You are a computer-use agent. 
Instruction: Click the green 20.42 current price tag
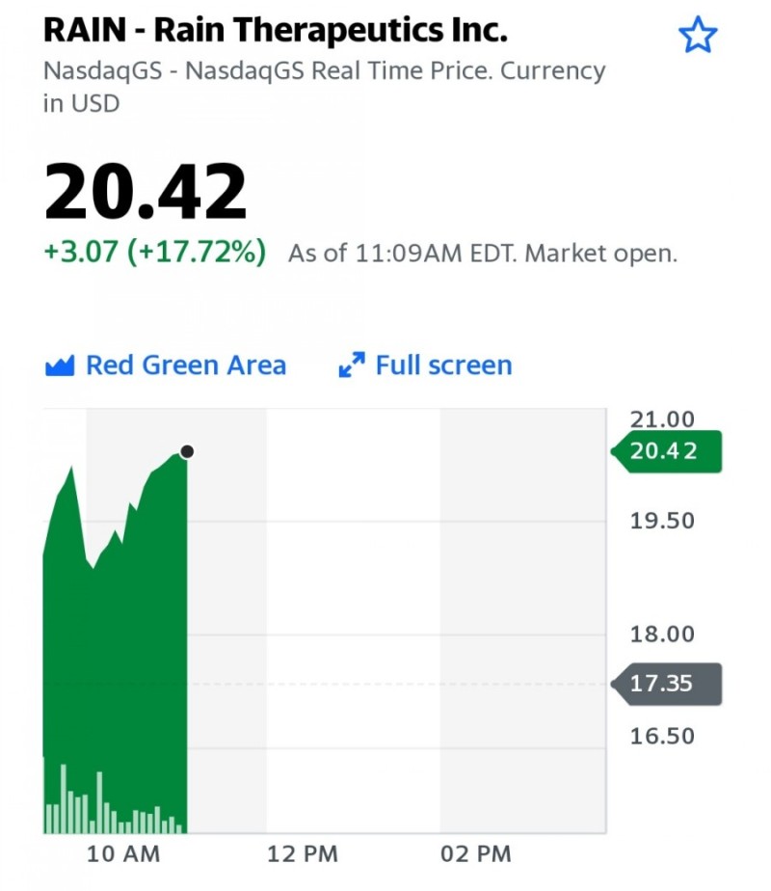point(667,451)
